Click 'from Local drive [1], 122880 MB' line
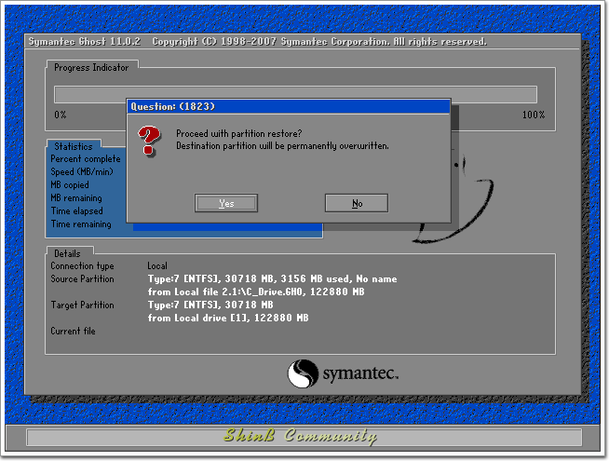Image resolution: width=609 pixels, height=461 pixels. coord(228,319)
